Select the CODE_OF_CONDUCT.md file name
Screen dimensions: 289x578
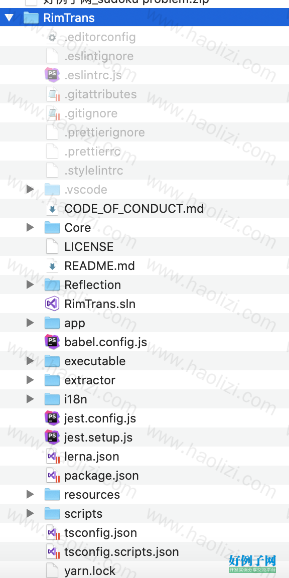(134, 209)
